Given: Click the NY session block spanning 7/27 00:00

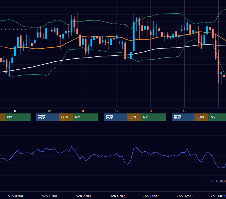Looking at the screenshot, I should point(153,117).
